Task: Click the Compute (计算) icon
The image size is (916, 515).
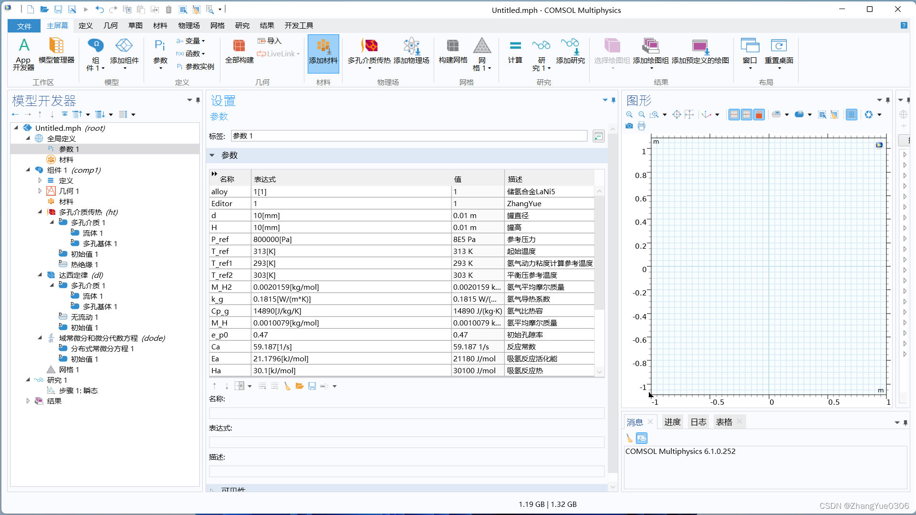Action: (515, 51)
